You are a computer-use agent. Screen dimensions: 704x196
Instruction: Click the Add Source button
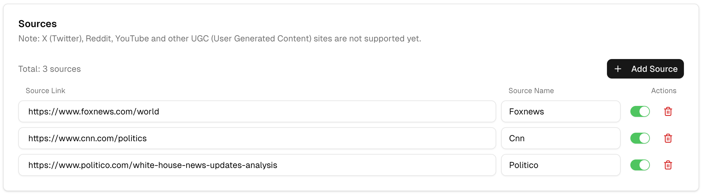click(x=645, y=69)
